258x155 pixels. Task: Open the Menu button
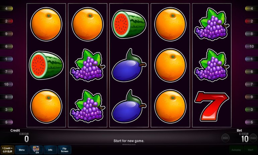[22, 150]
